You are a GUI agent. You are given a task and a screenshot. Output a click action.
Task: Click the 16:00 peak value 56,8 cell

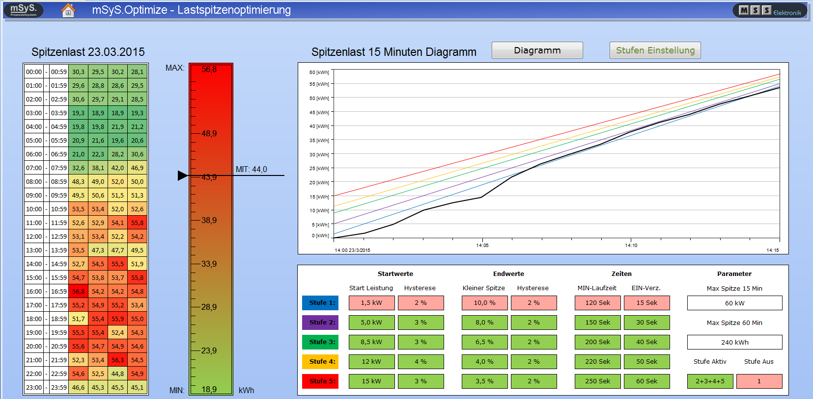79,291
